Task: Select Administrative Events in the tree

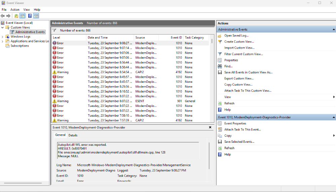Action: click(30, 32)
